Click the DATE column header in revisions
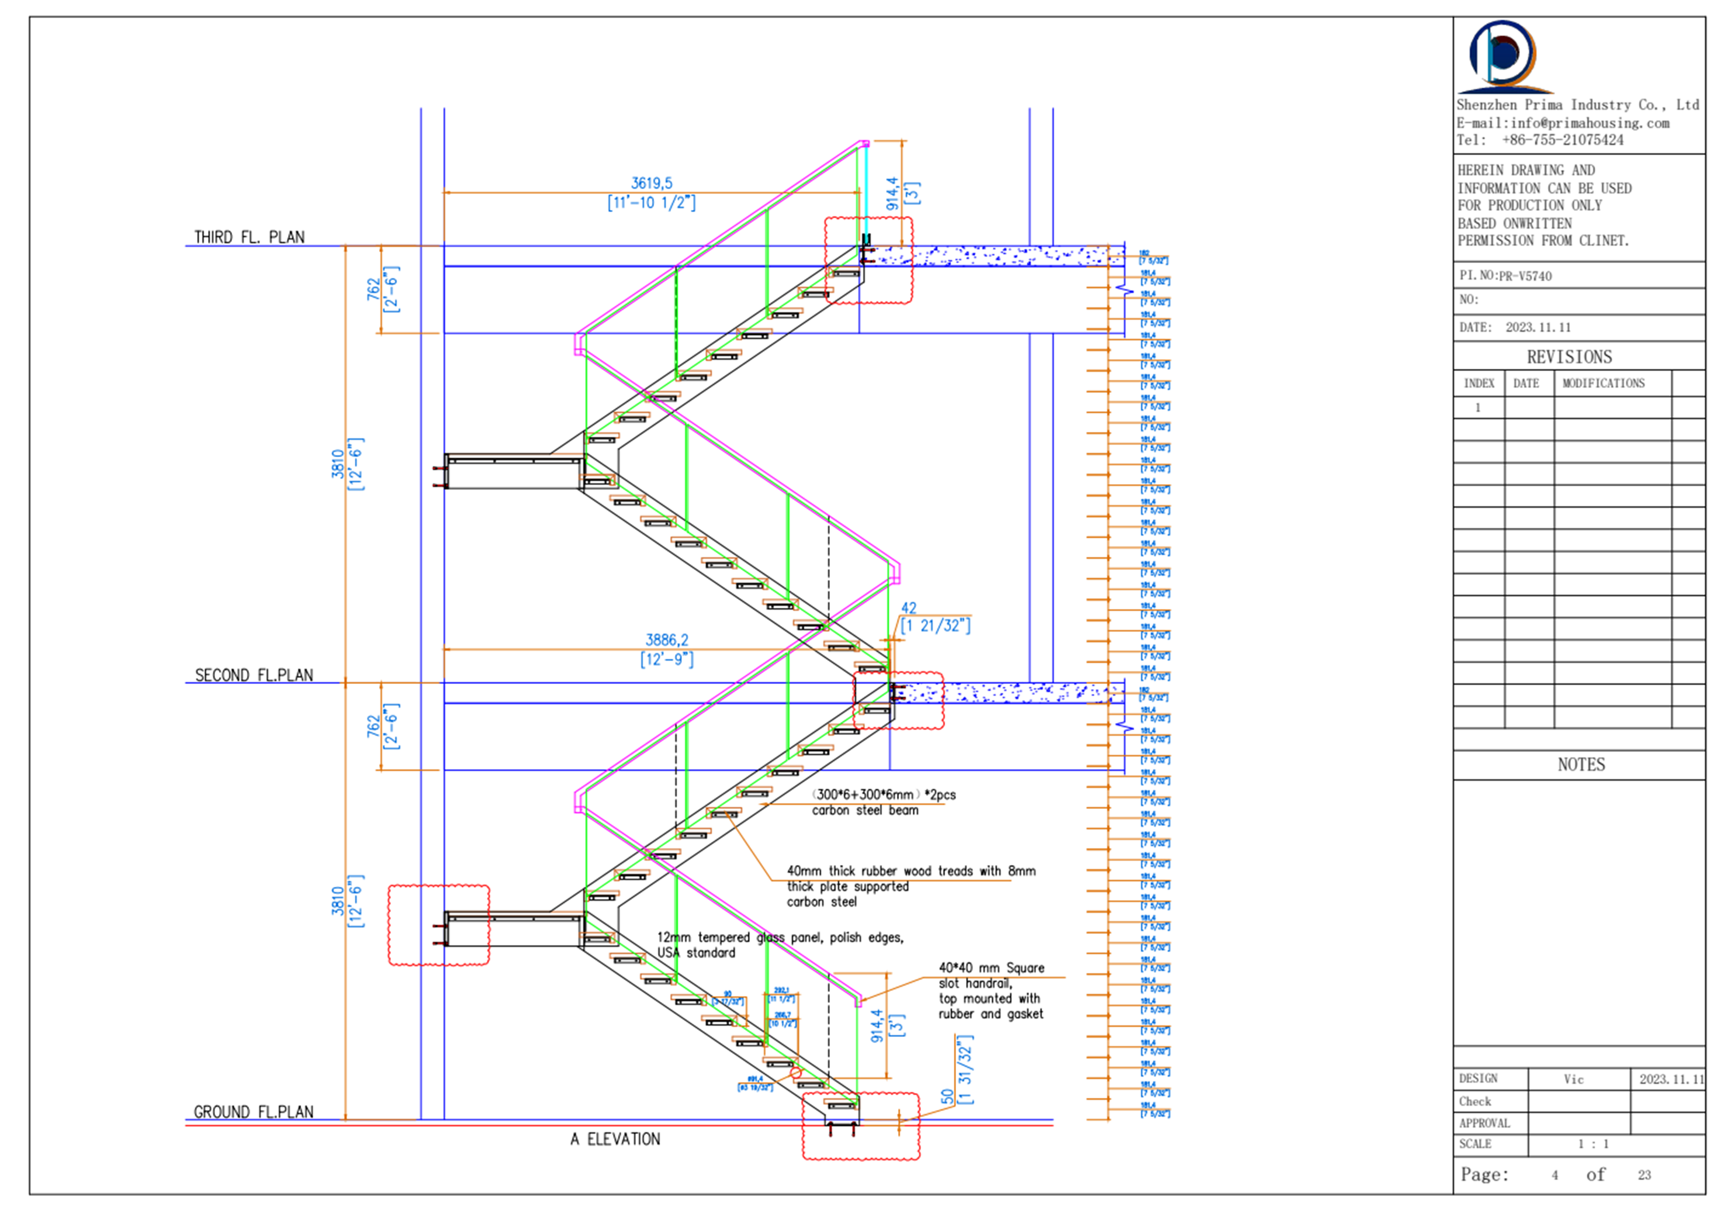 pyautogui.click(x=1526, y=383)
